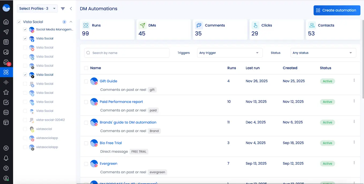This screenshot has height=184, width=364.
Task: Open the Reviews star icon
Action: click(x=6, y=92)
